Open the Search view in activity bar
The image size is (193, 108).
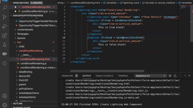[5, 8]
